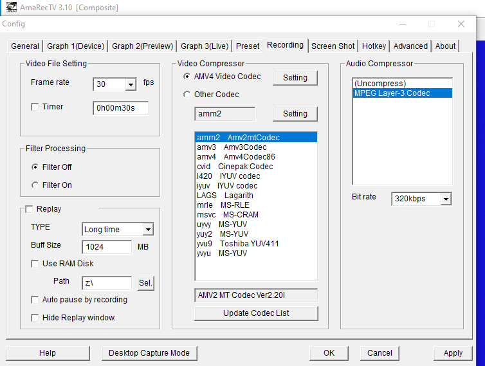Screen dimensions: 485x366
Task: Open the Preset tab
Action: [248, 46]
